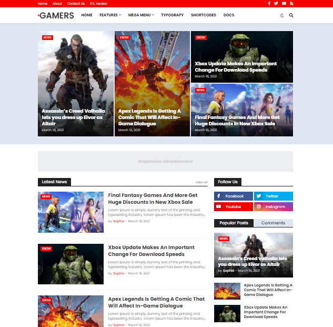The height and width of the screenshot is (327, 333).
Task: Click the XBOW tag on the Xbox Update hero card
Action: tap(200, 37)
